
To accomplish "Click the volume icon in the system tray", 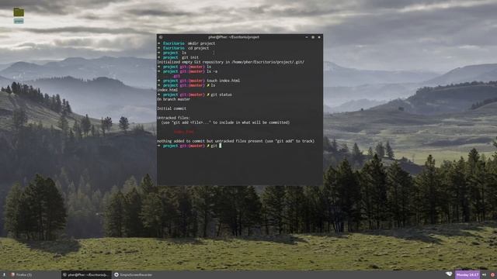I will coord(484,275).
